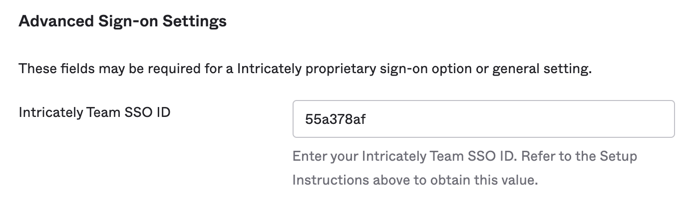Click the Advanced Sign-on Settings heading

(x=122, y=22)
